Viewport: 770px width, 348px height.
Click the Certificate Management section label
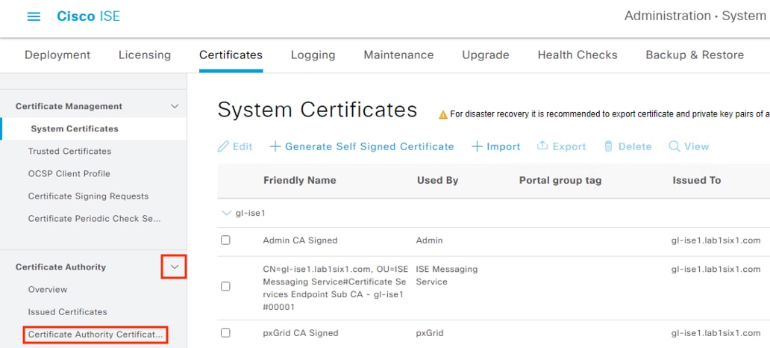click(x=69, y=106)
